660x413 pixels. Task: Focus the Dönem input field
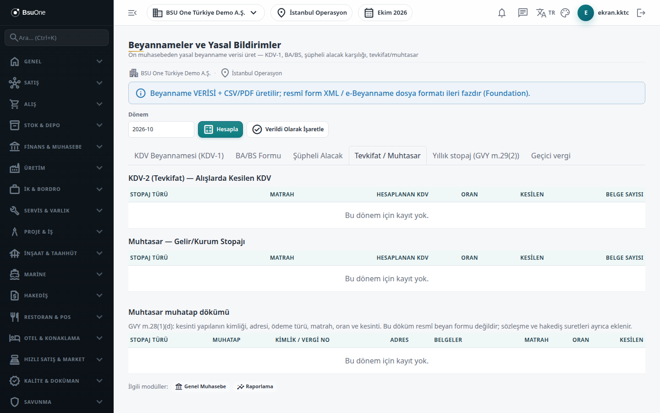coord(161,129)
